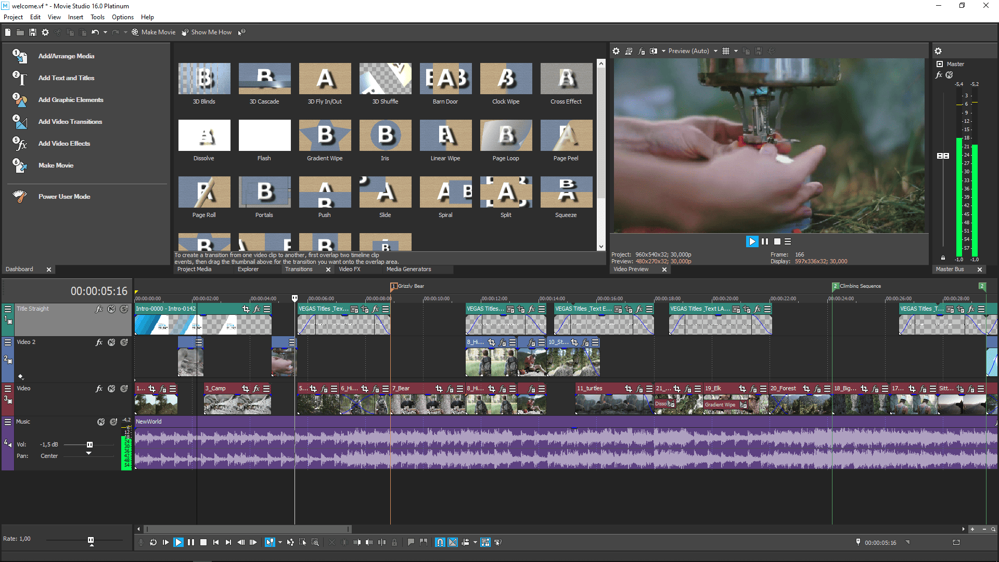Open Video Preview properties gear icon
999x562 pixels.
[616, 51]
